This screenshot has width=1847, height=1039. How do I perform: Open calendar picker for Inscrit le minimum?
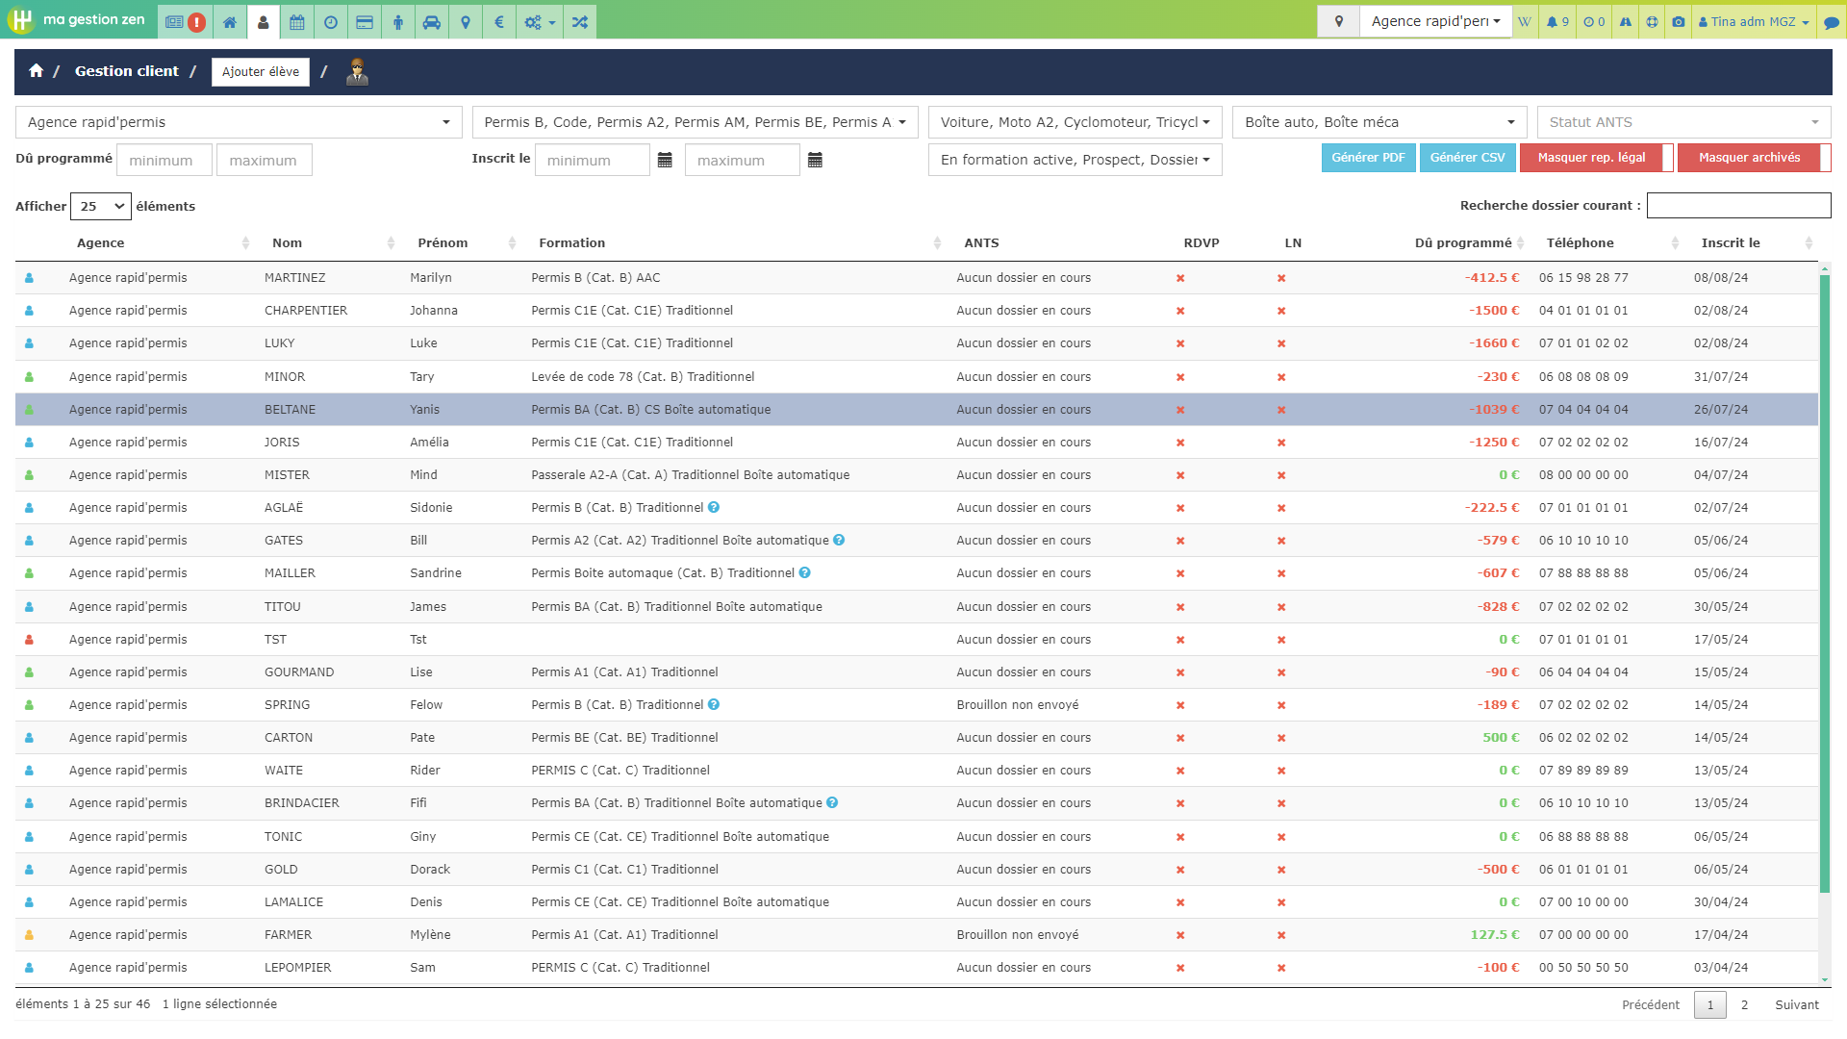[665, 160]
